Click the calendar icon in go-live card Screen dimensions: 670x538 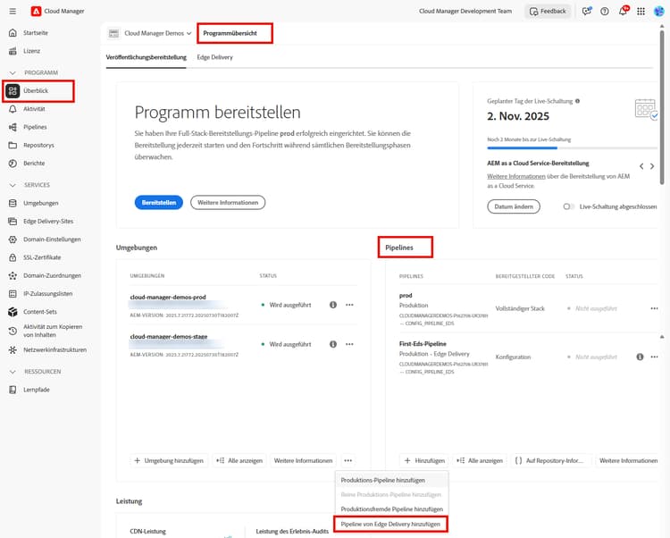(646, 109)
